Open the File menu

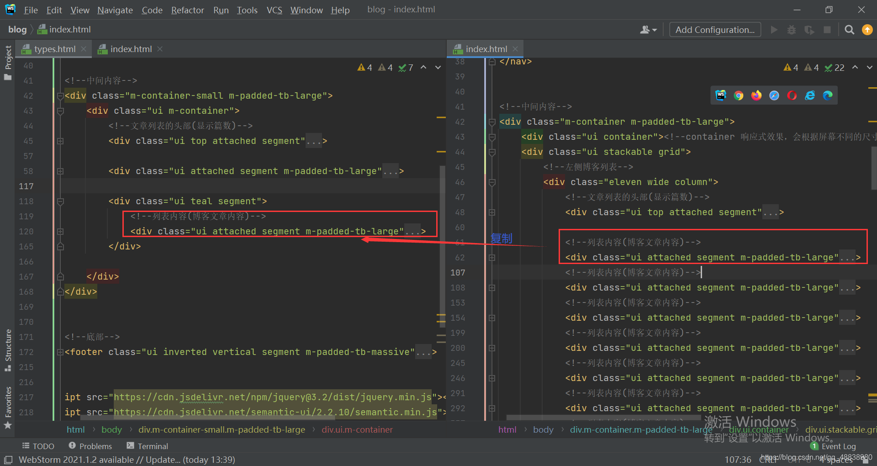[31, 10]
